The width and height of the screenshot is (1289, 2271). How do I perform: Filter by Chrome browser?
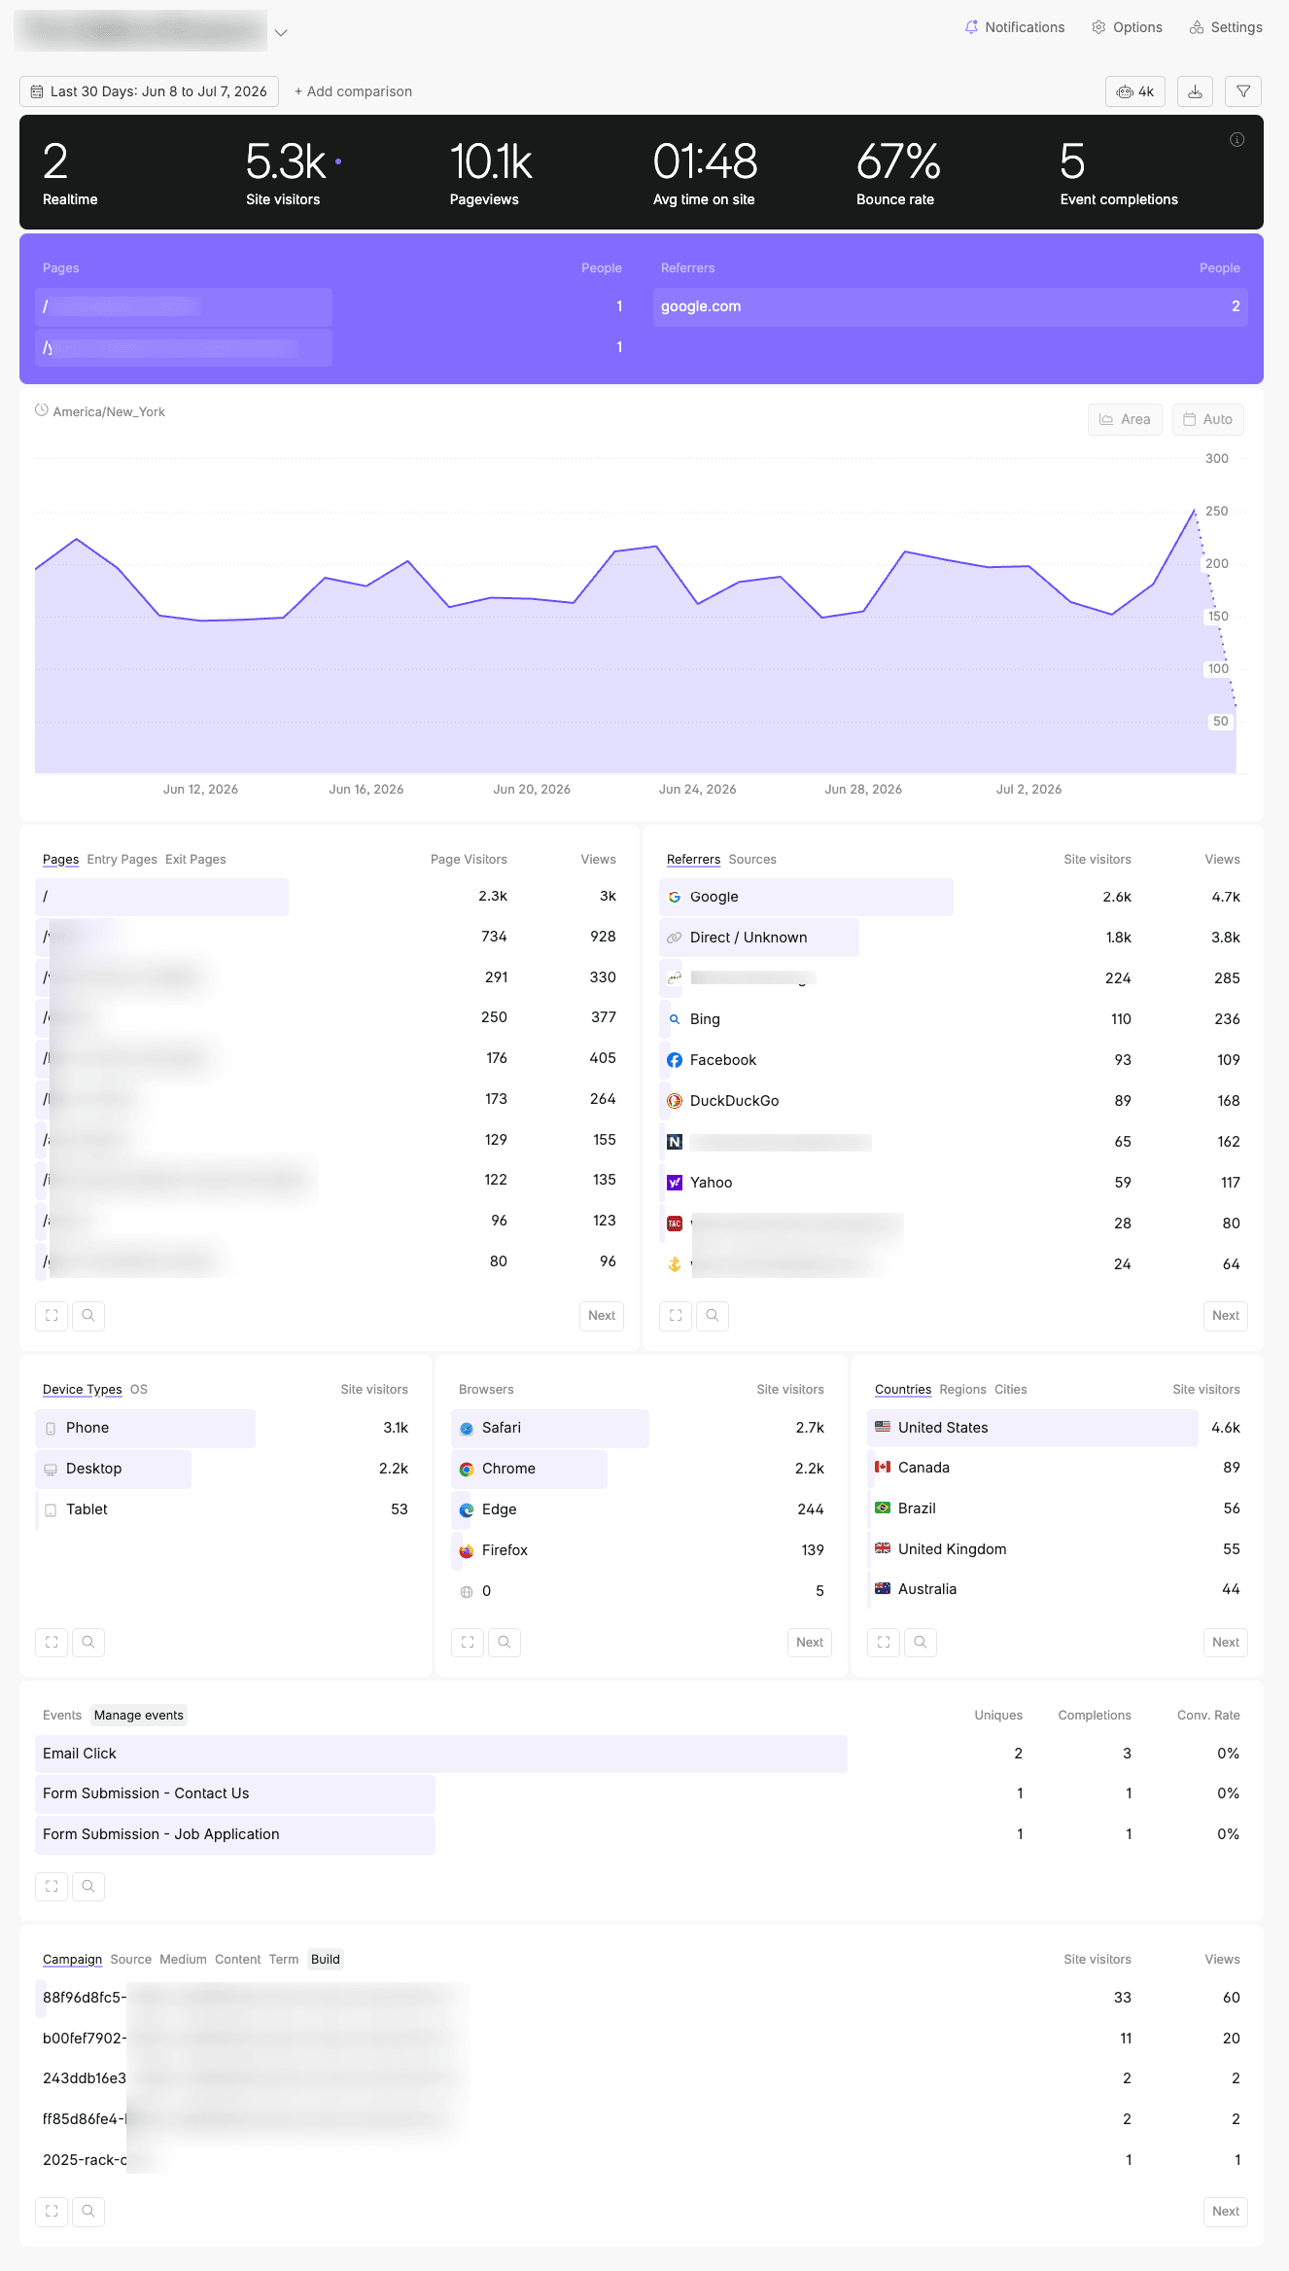pos(642,1469)
